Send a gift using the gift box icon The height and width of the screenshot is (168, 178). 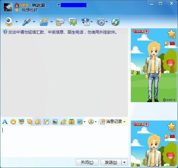tap(72, 122)
